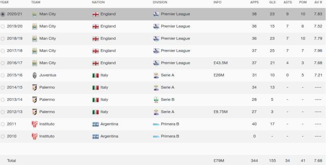Click Primera B logo in 2011 row
326x165 pixels.
156,124
